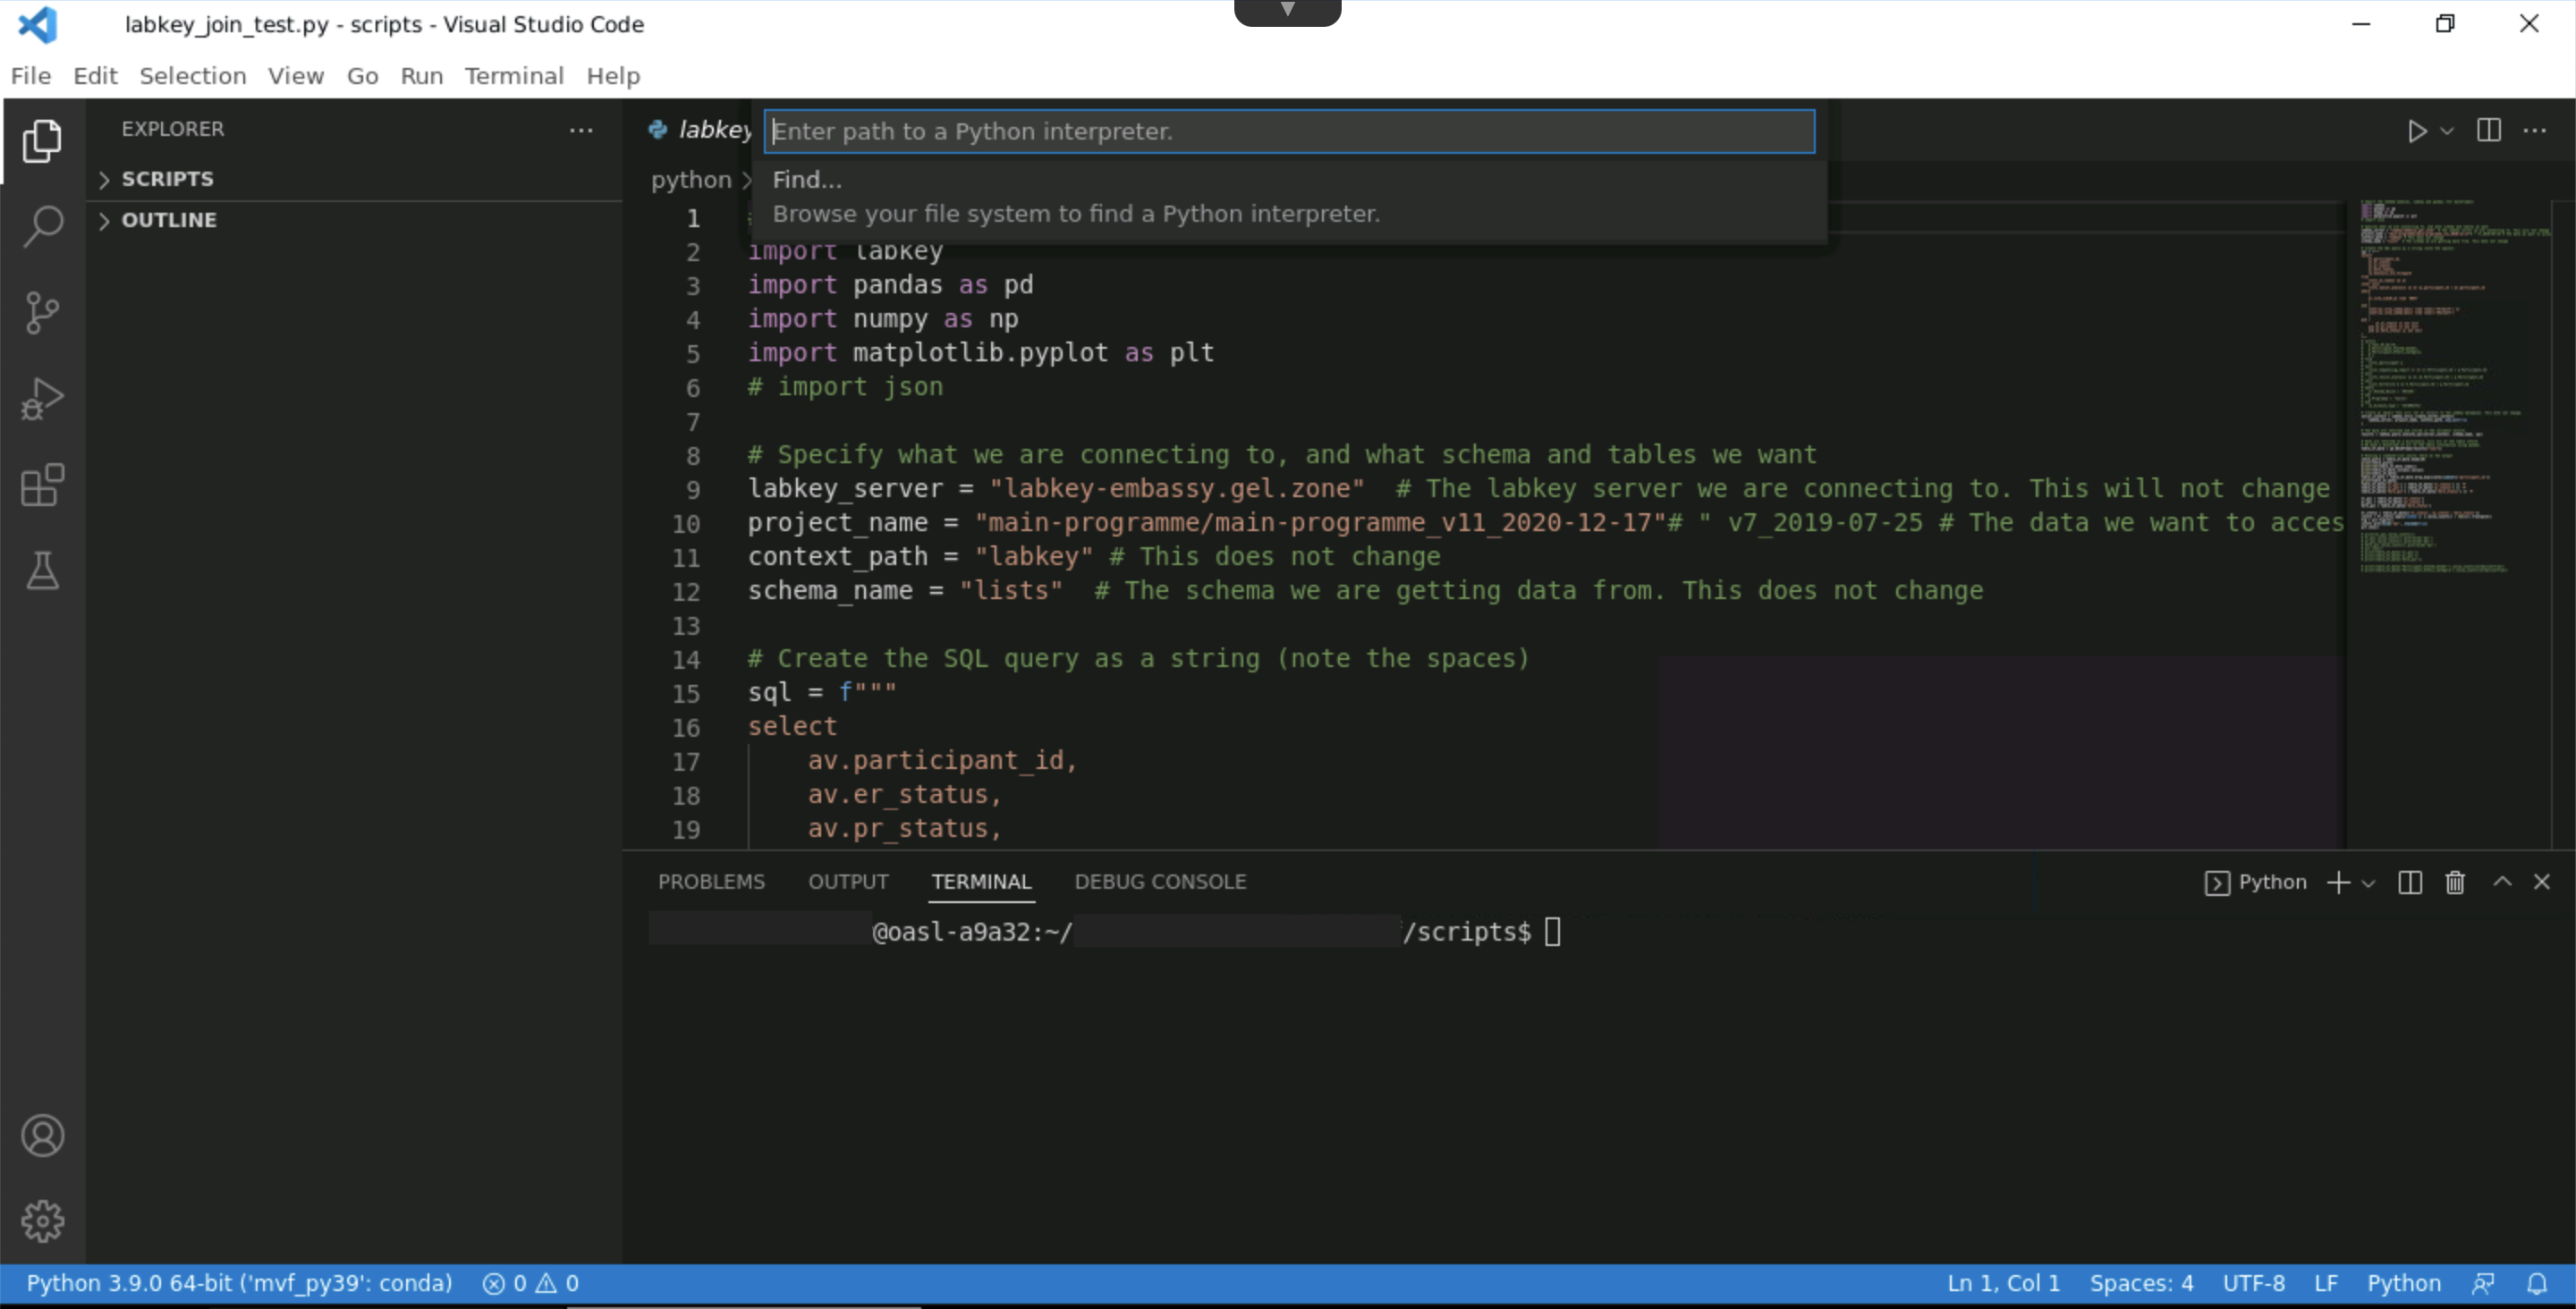Click the Accounts icon in activity bar
This screenshot has width=2576, height=1309.
[42, 1136]
